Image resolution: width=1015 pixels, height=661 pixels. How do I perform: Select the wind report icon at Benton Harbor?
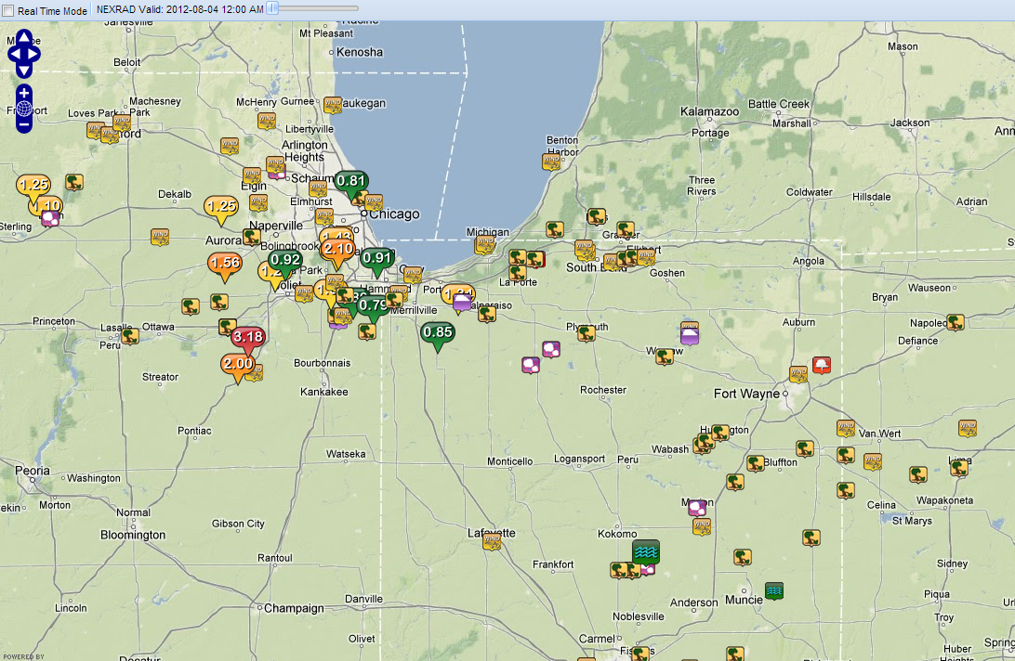(551, 161)
